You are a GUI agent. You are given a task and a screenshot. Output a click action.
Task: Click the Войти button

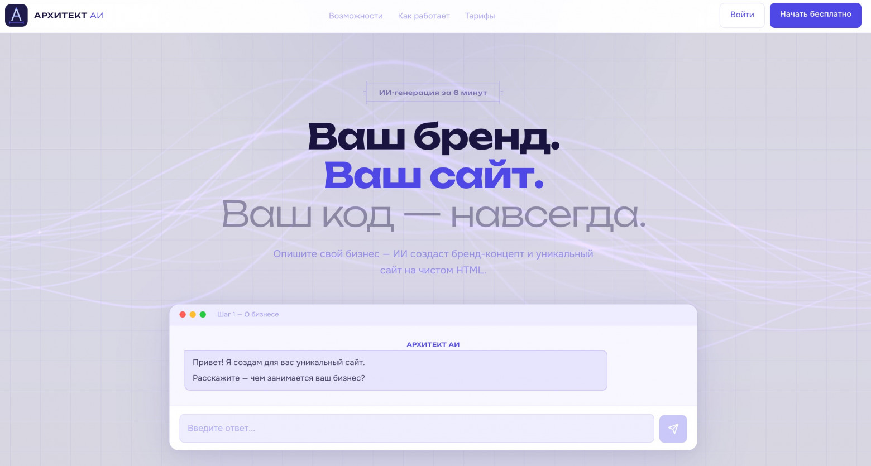(742, 15)
